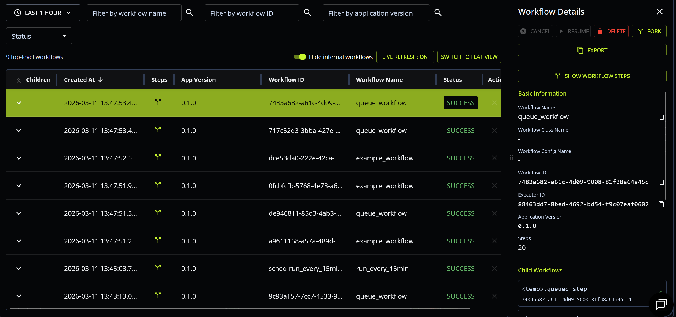Click the search icon beside workflow name filter
Viewport: 676px width, 317px height.
click(189, 13)
